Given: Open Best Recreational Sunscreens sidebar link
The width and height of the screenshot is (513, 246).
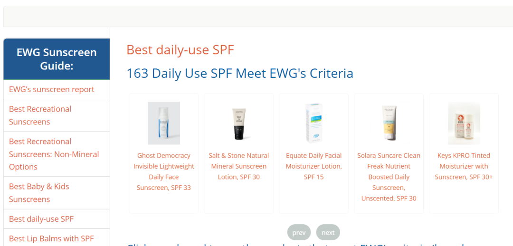Looking at the screenshot, I should tap(40, 115).
